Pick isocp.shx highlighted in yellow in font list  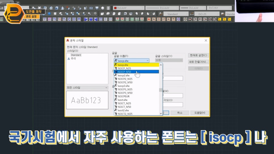136,65
